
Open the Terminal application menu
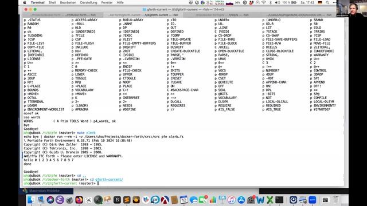[37, 2]
